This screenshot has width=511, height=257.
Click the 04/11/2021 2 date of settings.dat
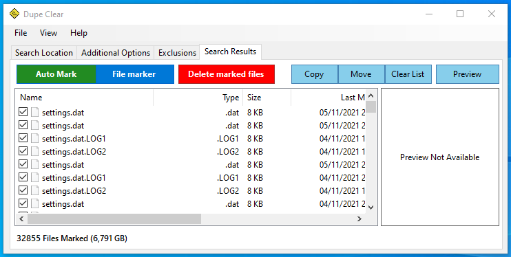(342, 204)
